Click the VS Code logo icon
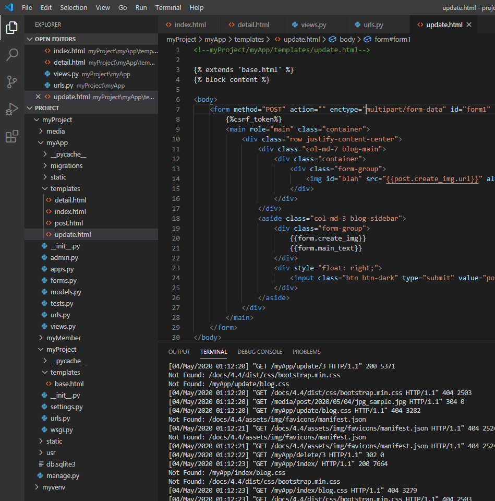 click(x=9, y=7)
